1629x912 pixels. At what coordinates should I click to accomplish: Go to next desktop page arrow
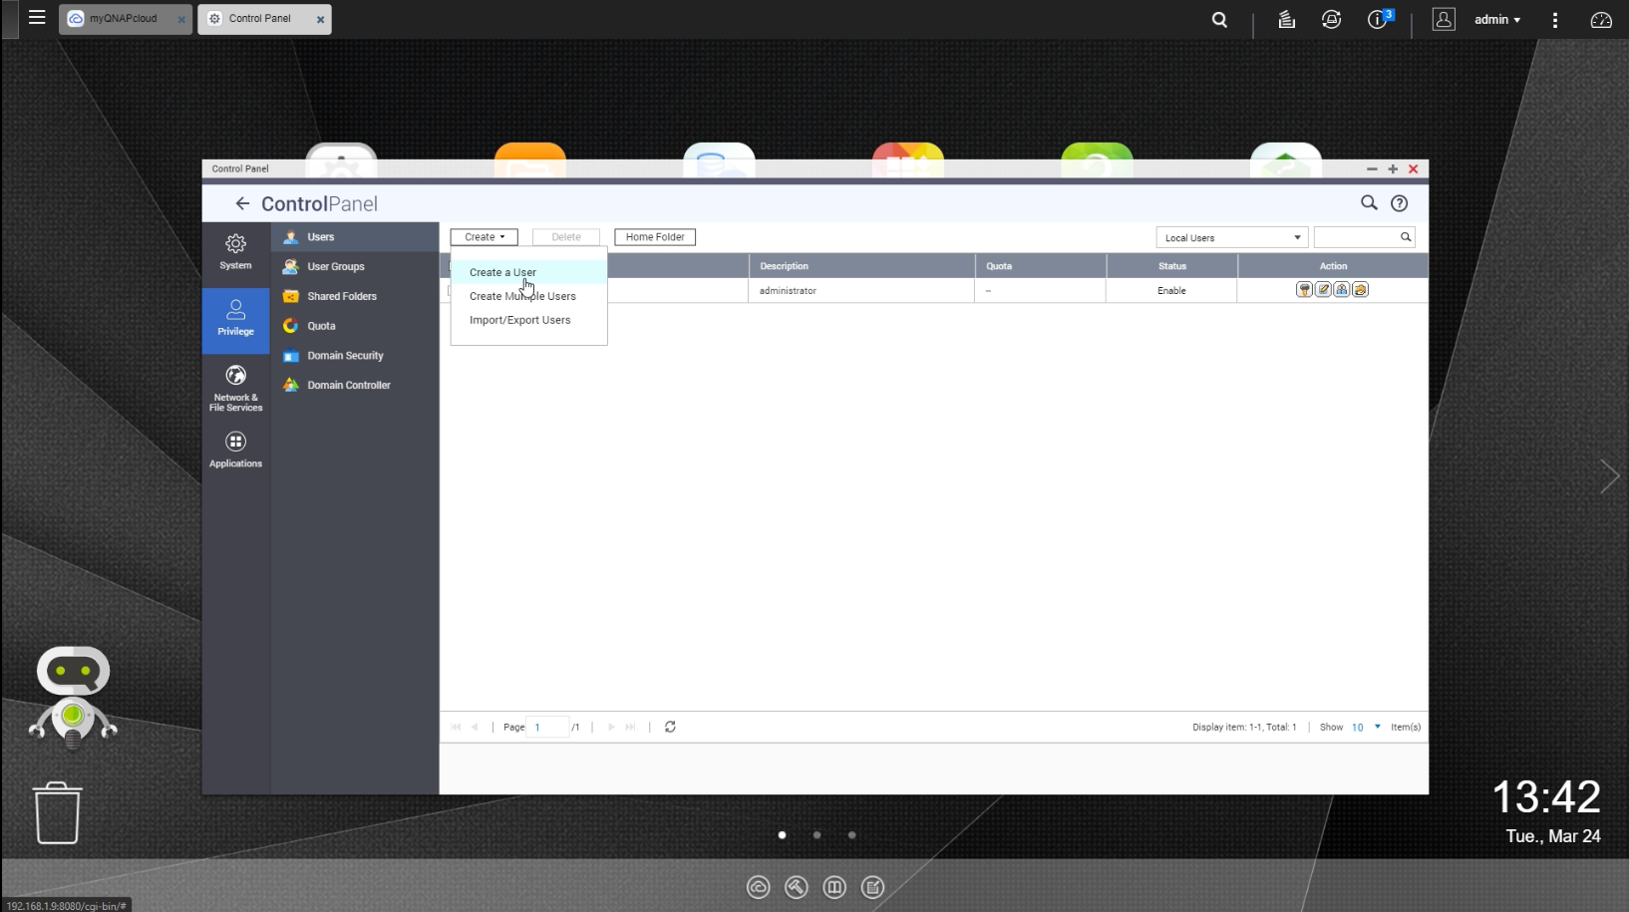pos(1609,476)
